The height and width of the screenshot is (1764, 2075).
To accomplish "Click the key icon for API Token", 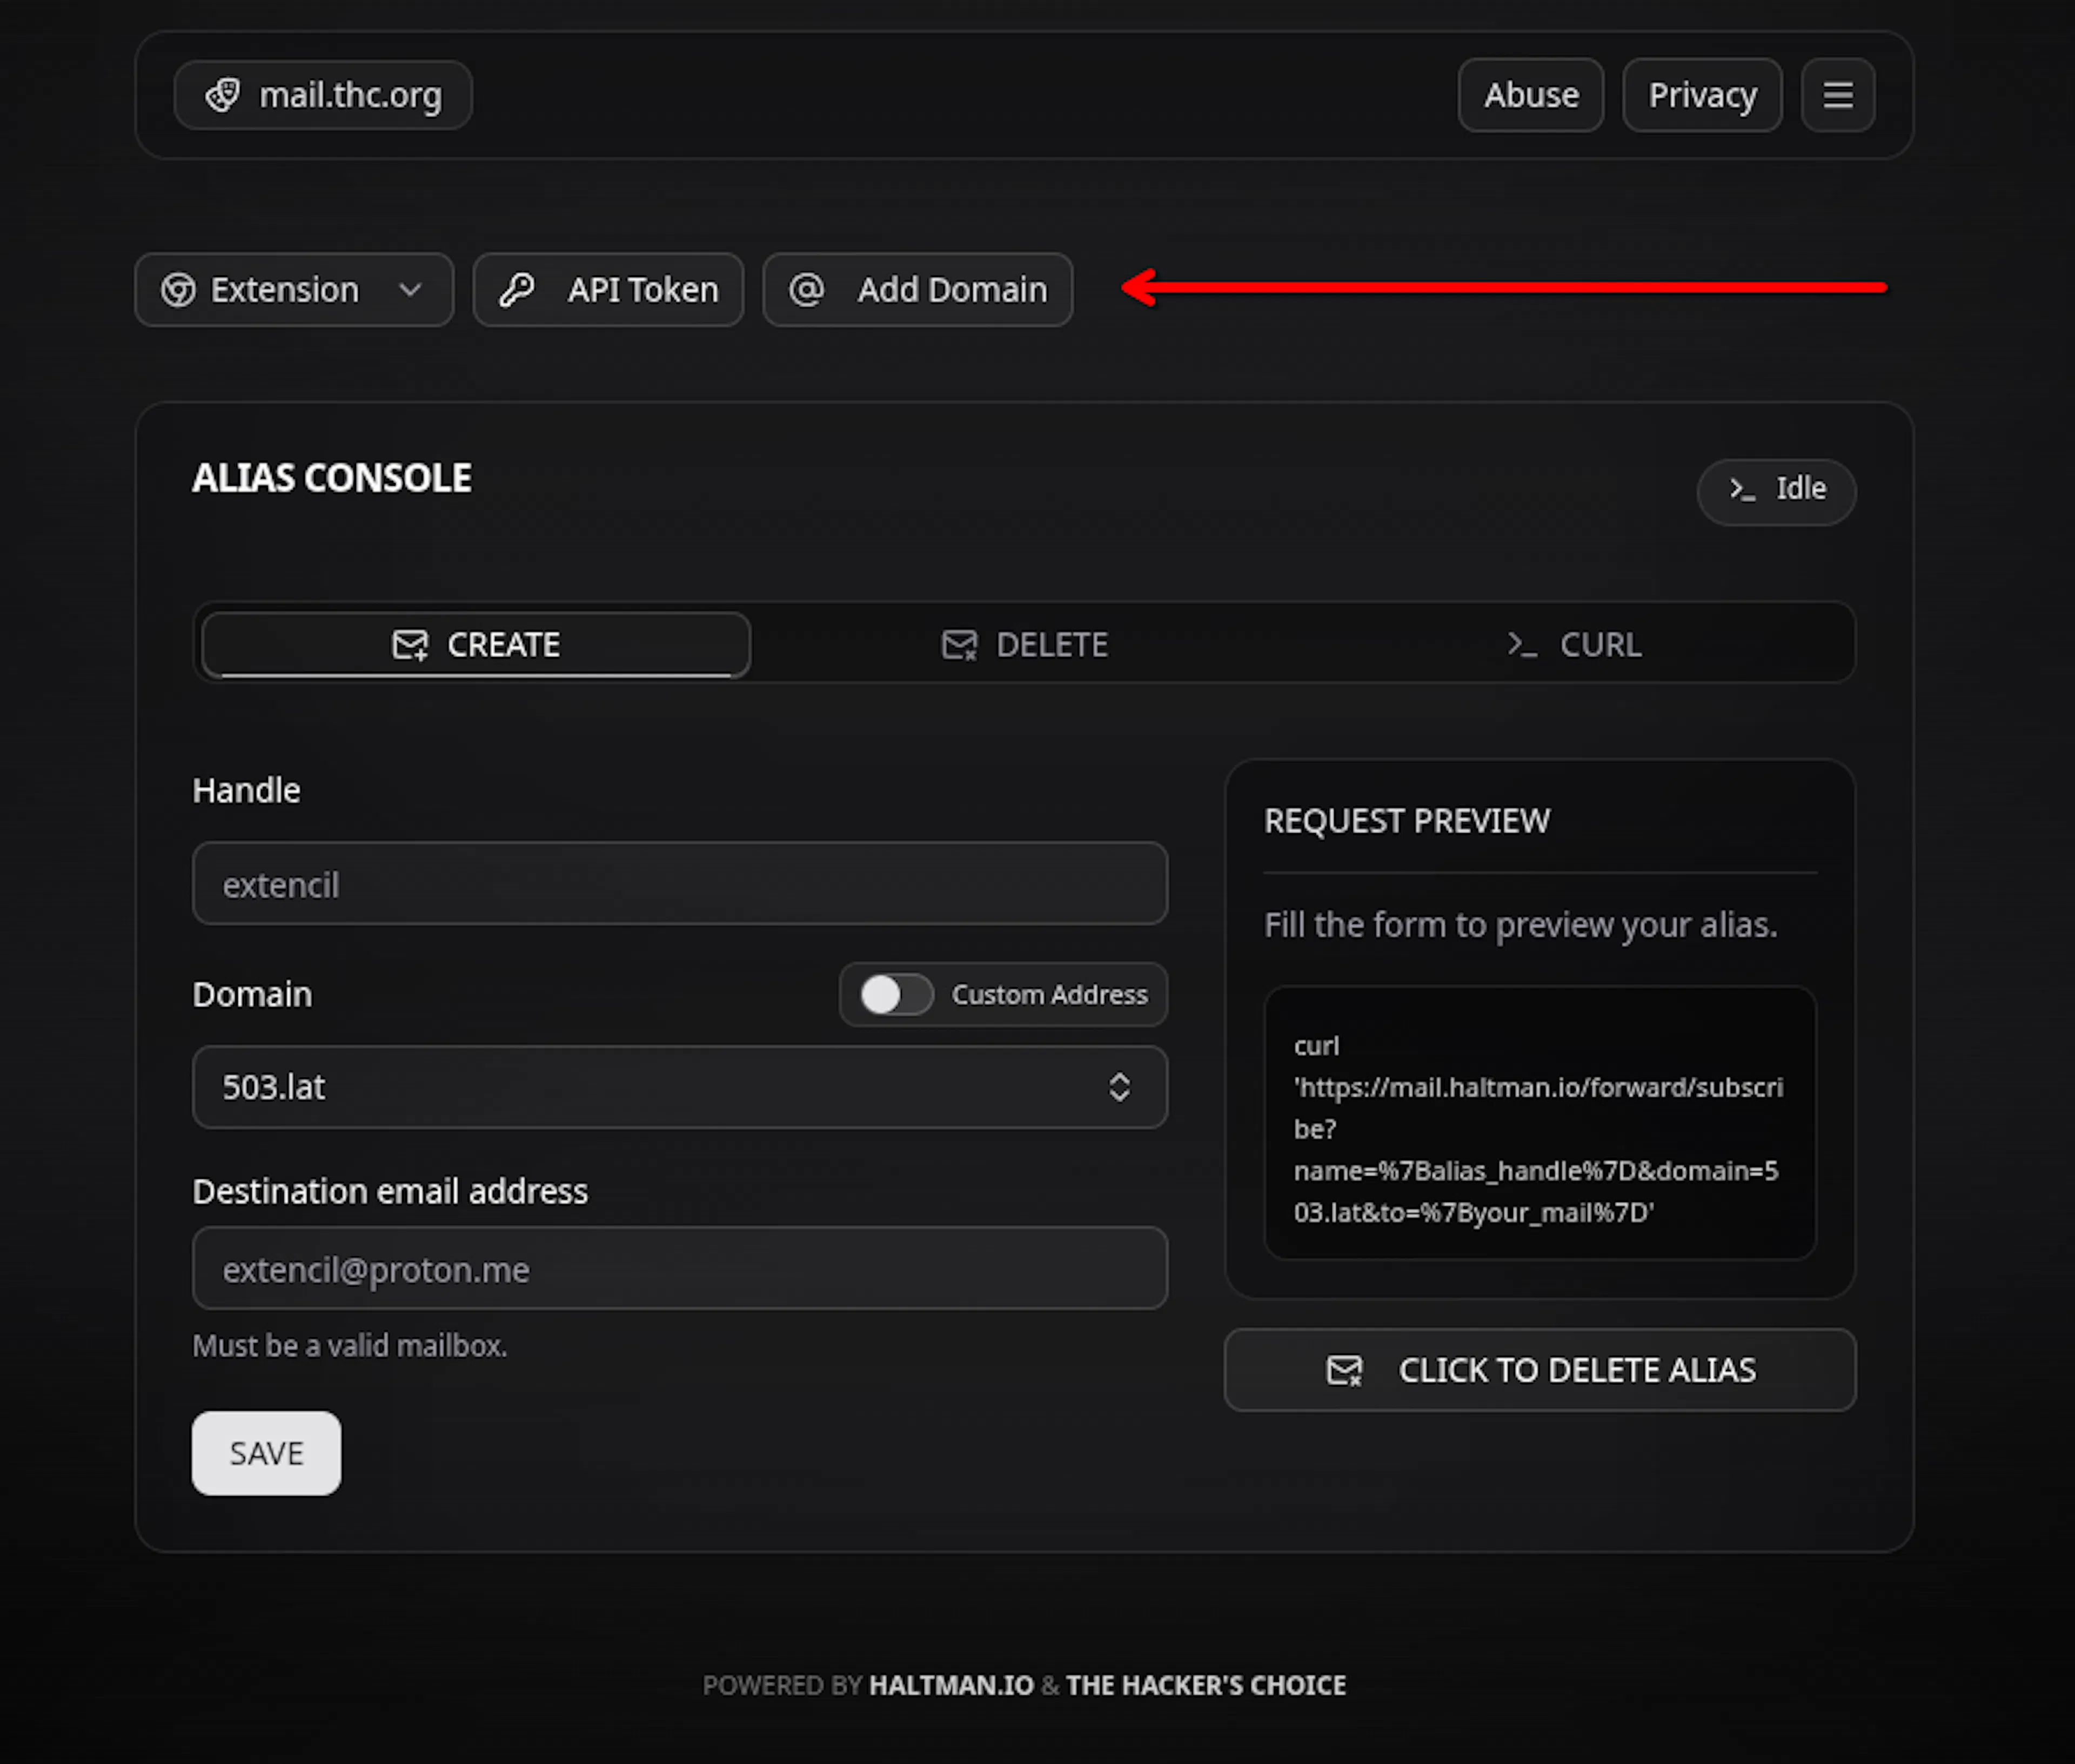I will tap(517, 290).
